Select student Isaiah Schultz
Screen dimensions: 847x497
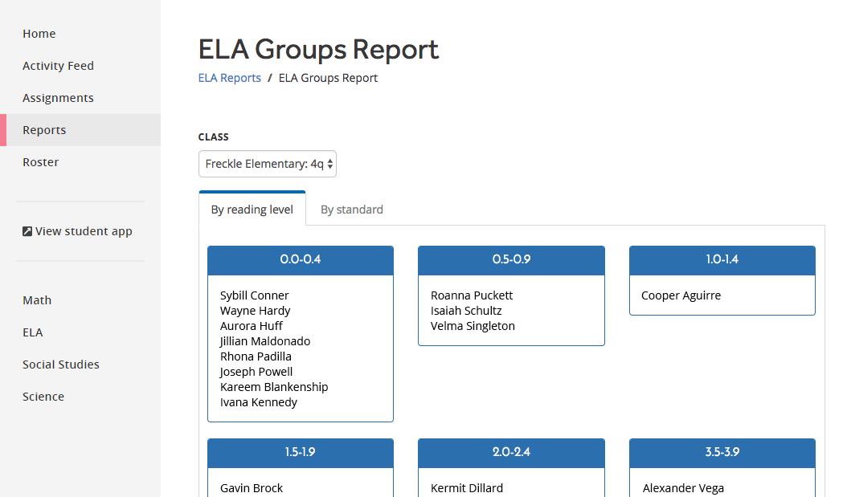point(466,311)
